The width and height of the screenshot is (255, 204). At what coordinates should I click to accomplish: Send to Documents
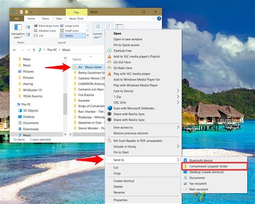(x=197, y=178)
